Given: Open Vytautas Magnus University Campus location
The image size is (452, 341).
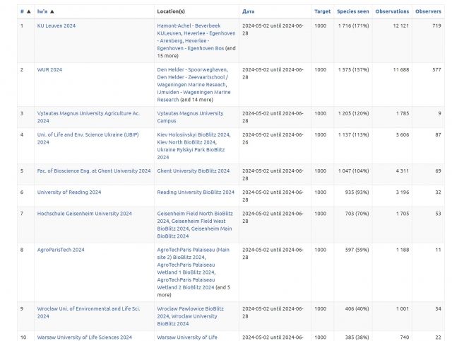Looking at the screenshot, I should tap(190, 113).
